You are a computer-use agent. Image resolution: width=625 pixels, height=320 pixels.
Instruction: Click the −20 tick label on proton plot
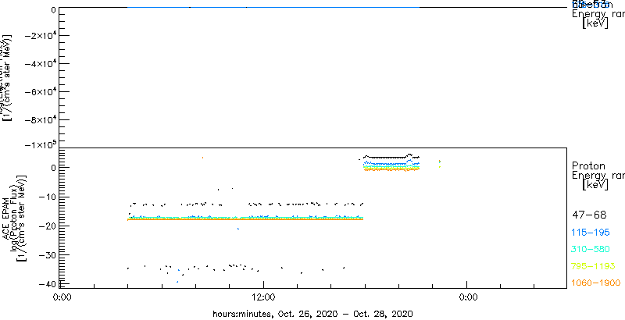48,226
